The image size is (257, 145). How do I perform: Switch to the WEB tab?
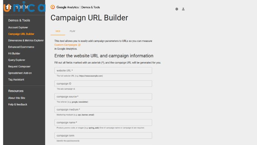click(x=58, y=31)
